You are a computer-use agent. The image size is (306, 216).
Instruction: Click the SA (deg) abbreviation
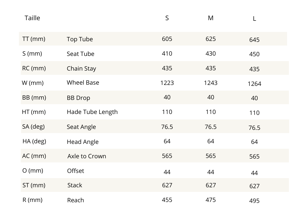pos(33,126)
